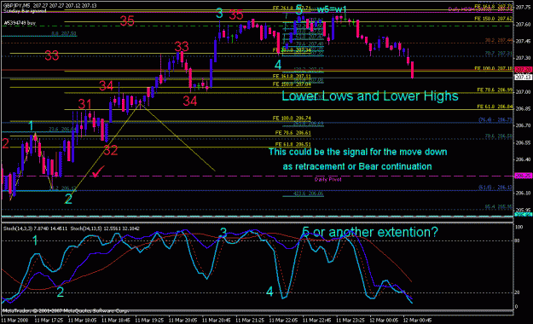Click "FE 150.0 207.62" level label
The image size is (533, 324).
click(494, 19)
